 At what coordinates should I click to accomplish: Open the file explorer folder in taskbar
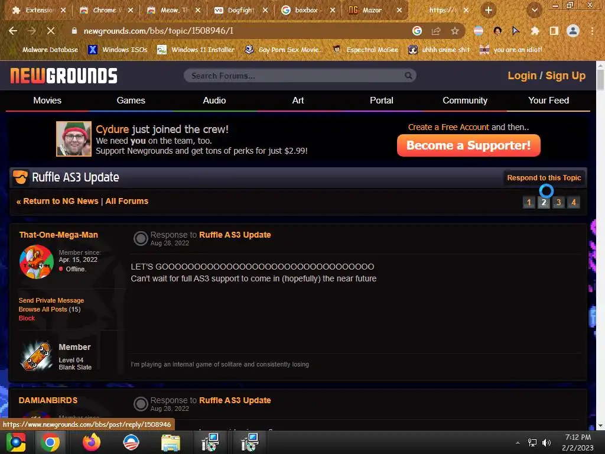click(x=170, y=443)
